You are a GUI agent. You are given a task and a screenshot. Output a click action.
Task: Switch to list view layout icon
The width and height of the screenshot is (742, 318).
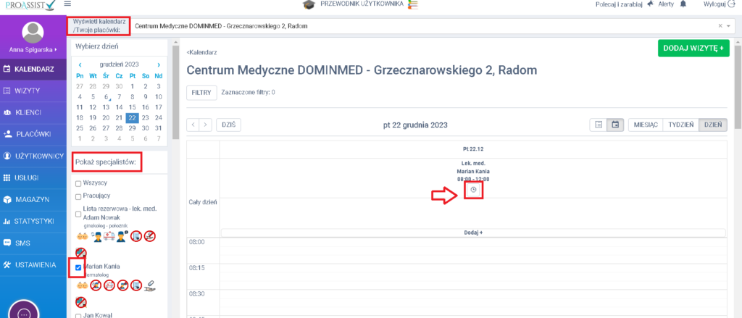click(599, 125)
